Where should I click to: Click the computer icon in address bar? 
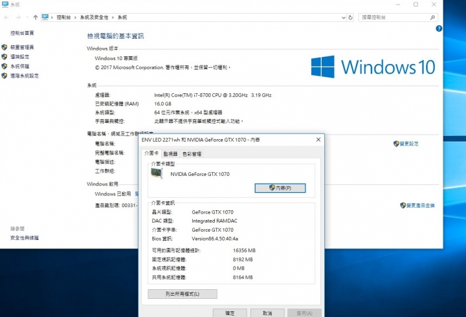[x=45, y=17]
